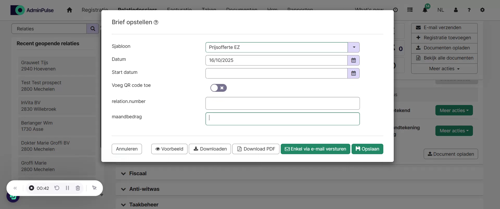This screenshot has width=500, height=209.
Task: Open the settings gear icon
Action: pos(482,10)
